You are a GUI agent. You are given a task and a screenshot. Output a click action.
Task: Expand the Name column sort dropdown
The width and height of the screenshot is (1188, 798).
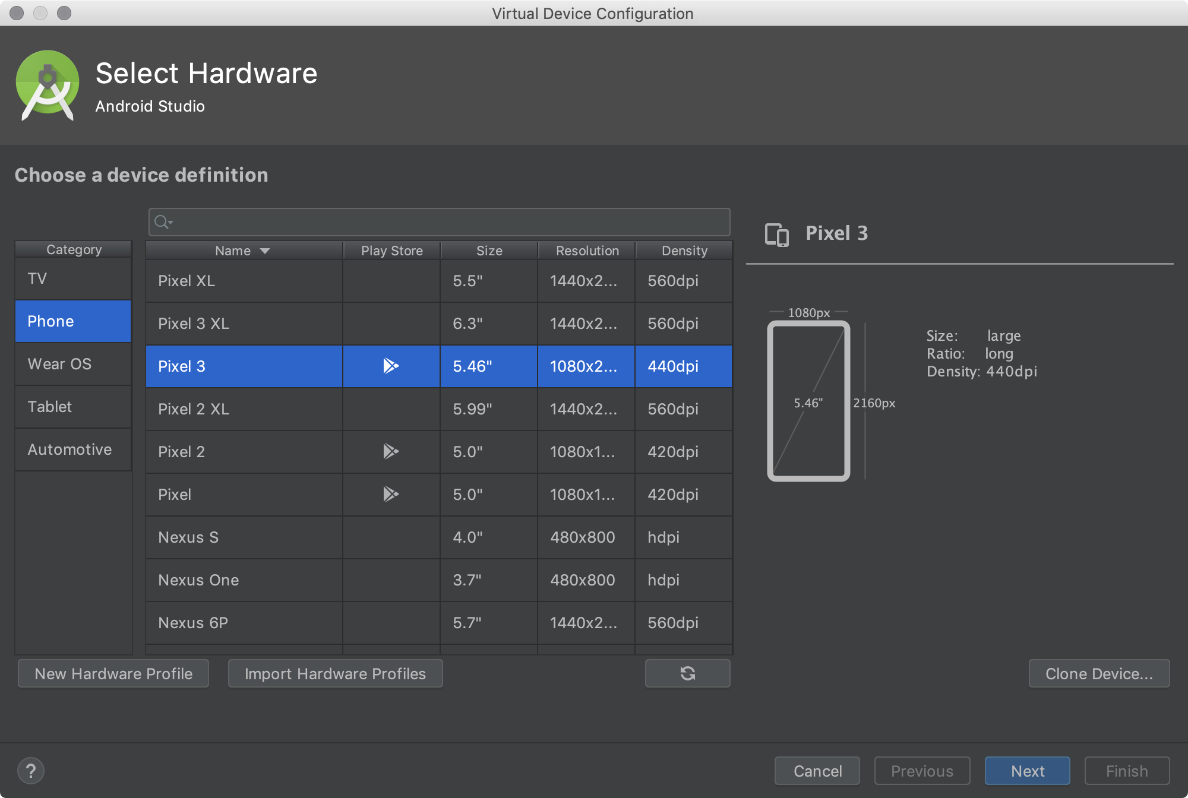pyautogui.click(x=262, y=251)
